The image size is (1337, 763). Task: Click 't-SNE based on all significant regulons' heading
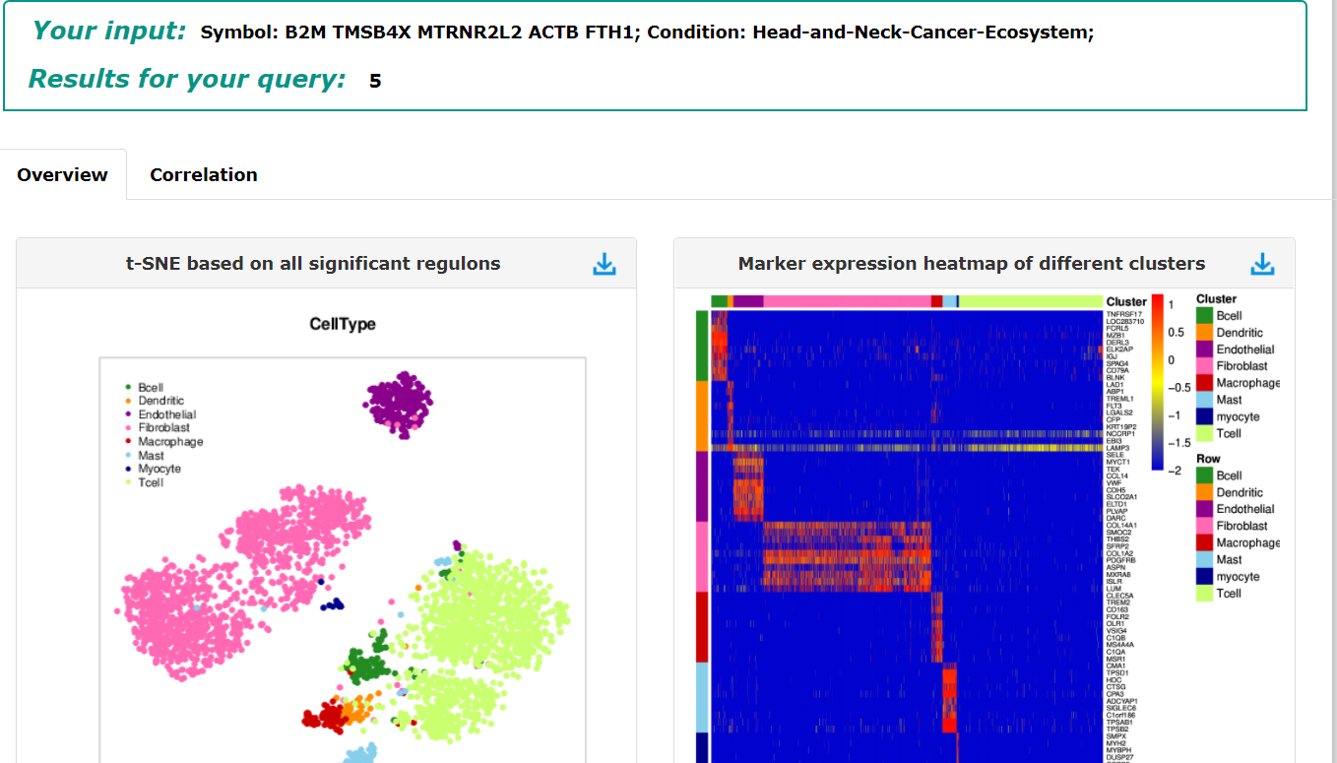coord(313,264)
